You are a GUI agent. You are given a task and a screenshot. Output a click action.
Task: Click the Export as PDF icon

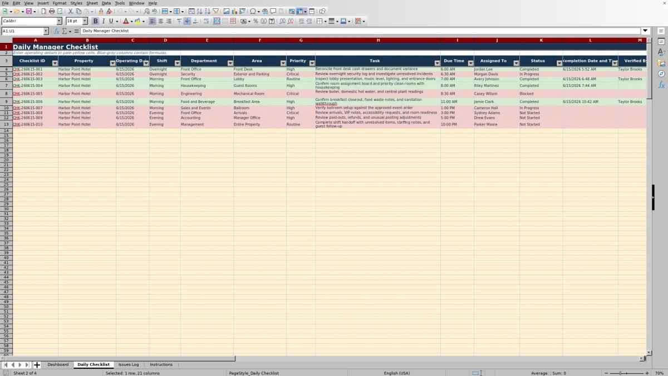44,11
